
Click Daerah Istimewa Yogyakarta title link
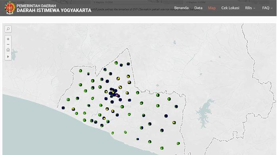pyautogui.click(x=54, y=10)
